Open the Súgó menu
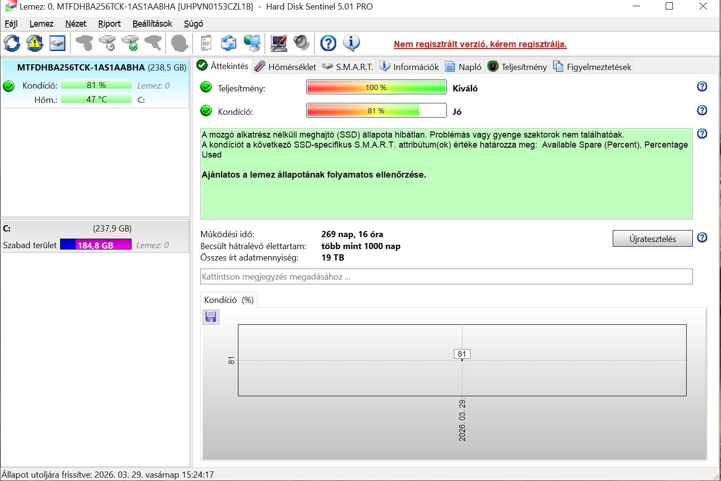The width and height of the screenshot is (721, 481). [193, 23]
